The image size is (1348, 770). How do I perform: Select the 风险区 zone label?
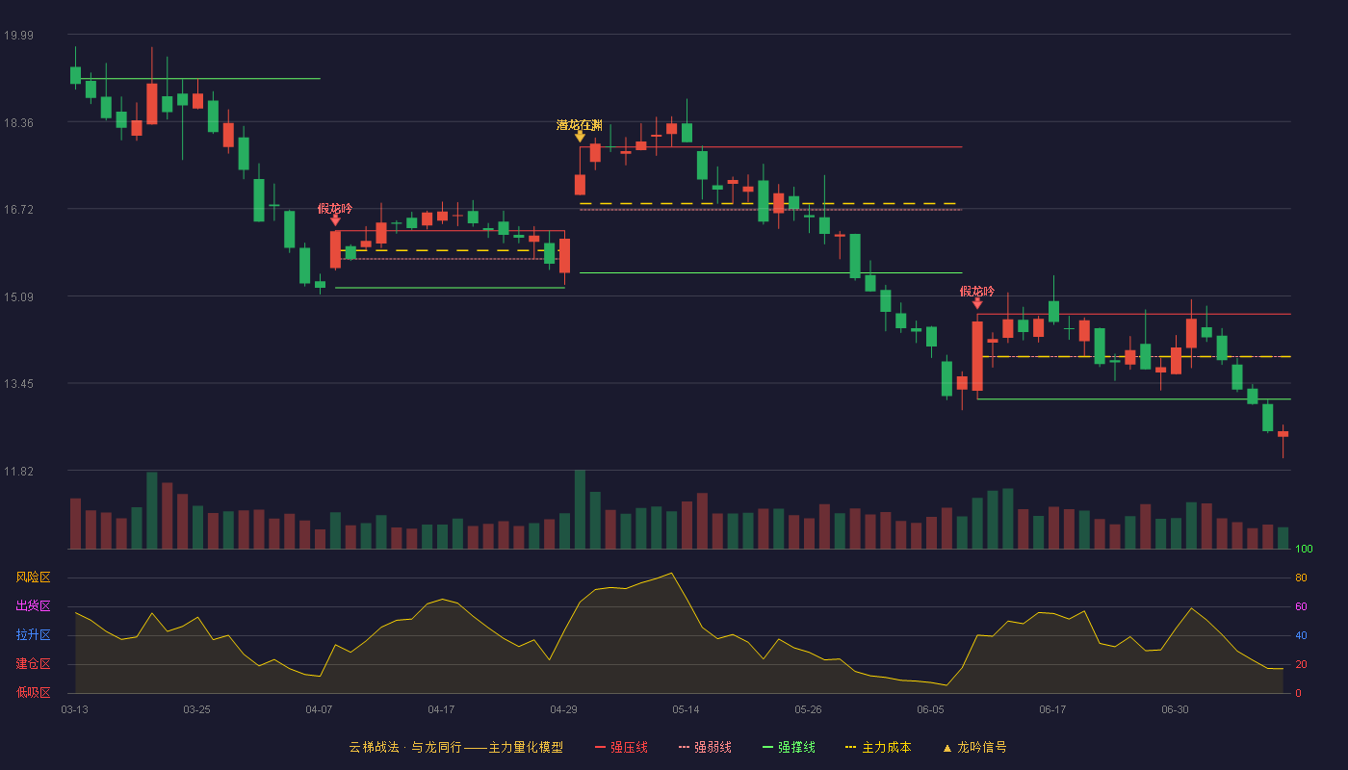[x=33, y=577]
